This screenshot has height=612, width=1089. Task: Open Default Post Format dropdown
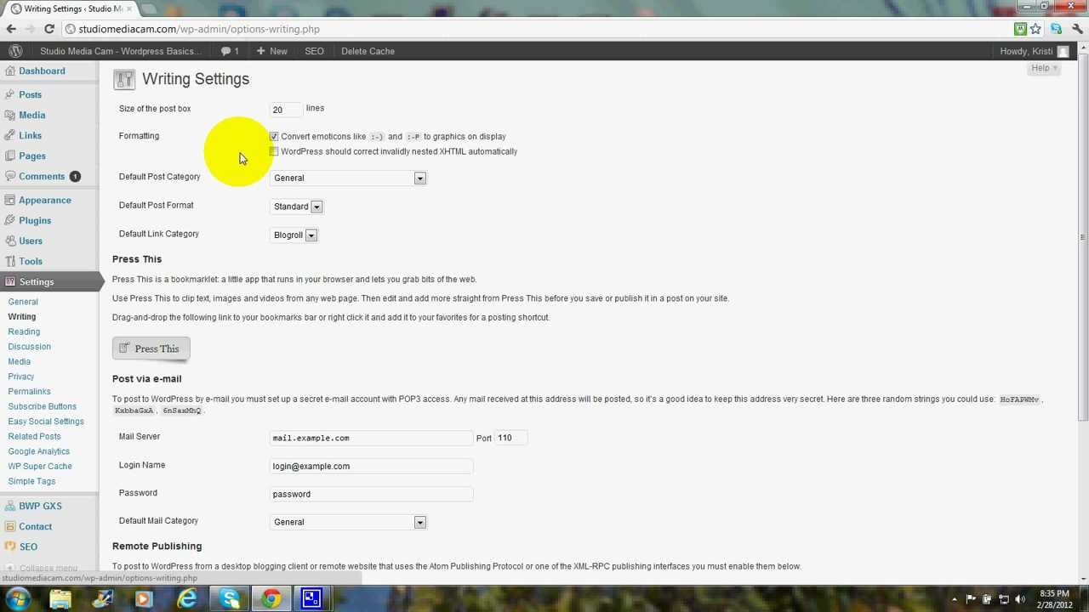tap(296, 207)
